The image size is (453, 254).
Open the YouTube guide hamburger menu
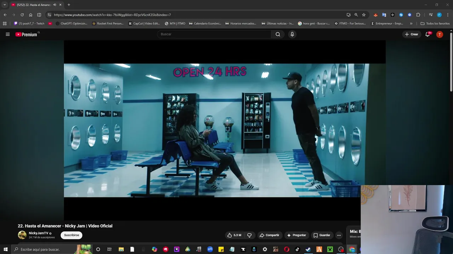[7, 34]
